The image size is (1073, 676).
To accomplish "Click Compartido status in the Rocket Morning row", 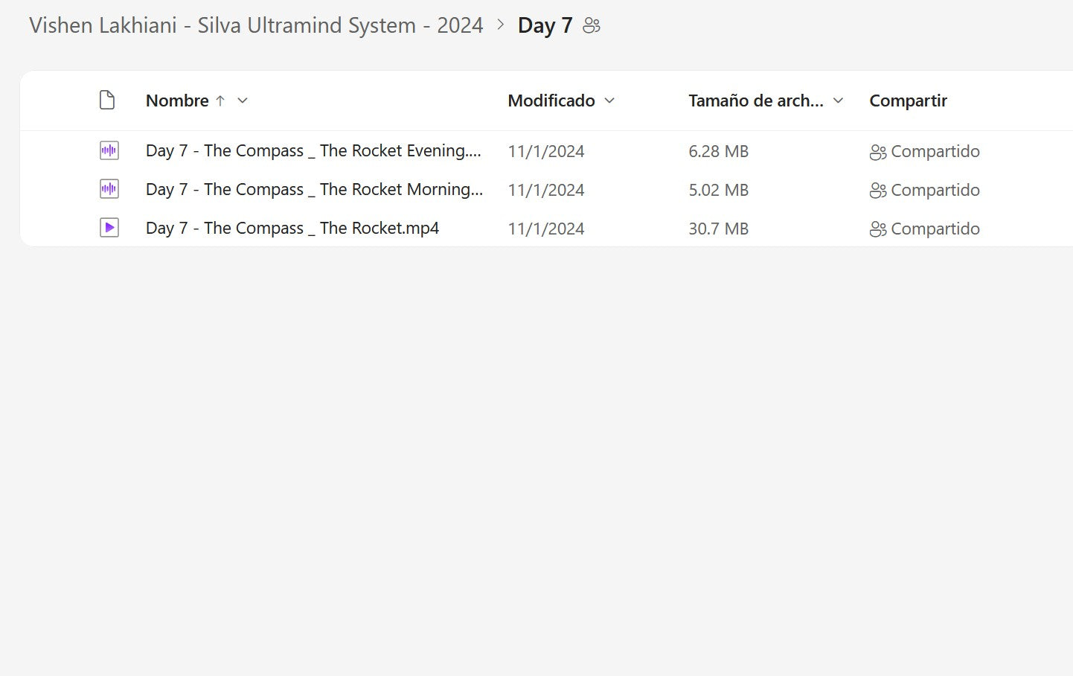I will coord(935,190).
